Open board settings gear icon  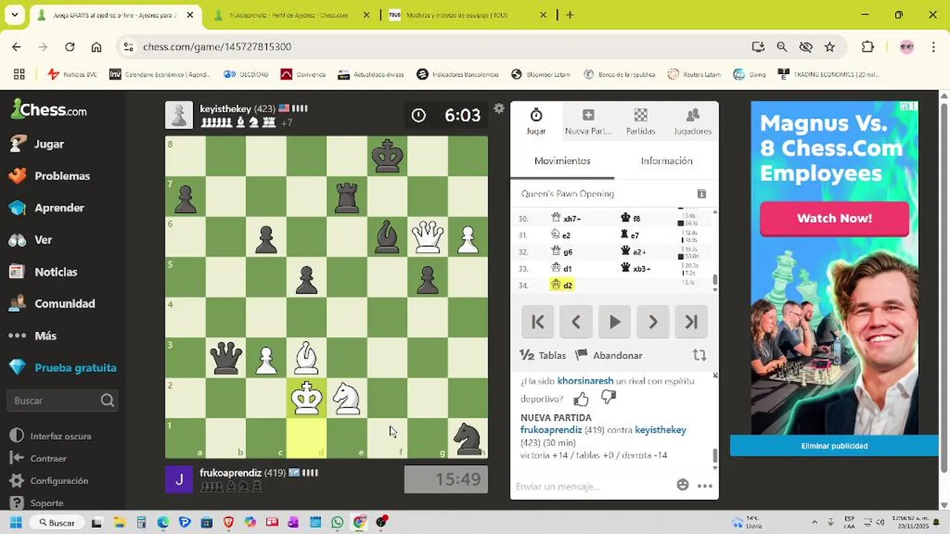click(499, 108)
